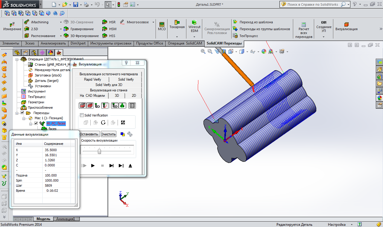Open the Токарная turning operations

click(177, 24)
